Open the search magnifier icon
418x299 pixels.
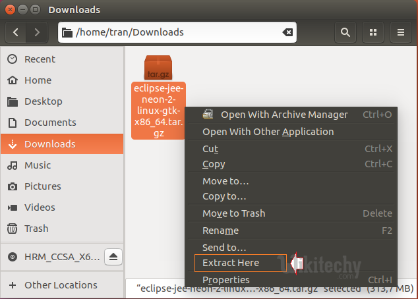tap(345, 32)
